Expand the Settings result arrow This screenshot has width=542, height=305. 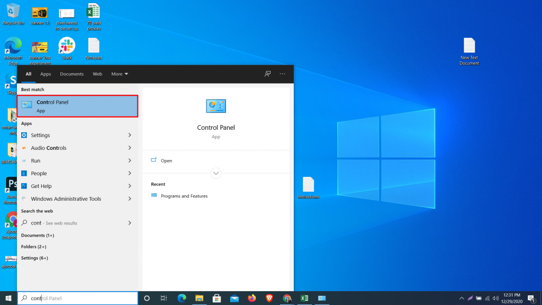click(130, 135)
